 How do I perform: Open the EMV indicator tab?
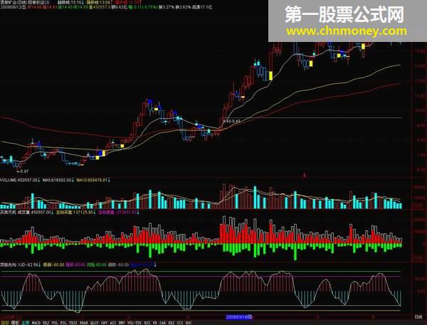point(122,323)
